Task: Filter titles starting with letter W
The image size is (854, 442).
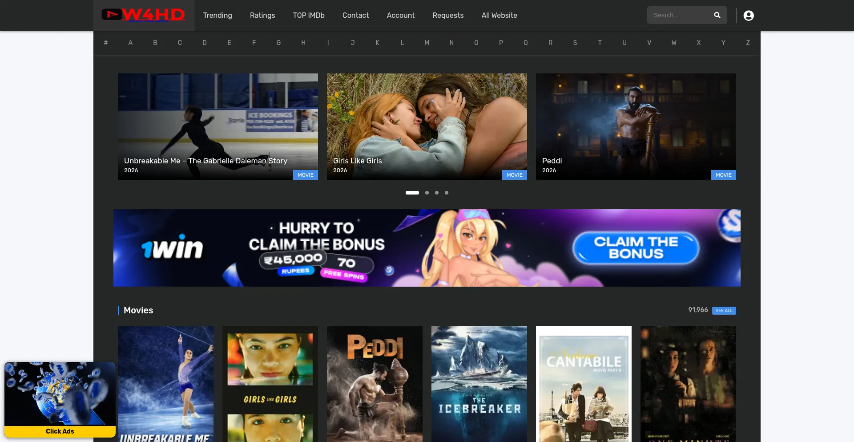Action: (x=674, y=43)
